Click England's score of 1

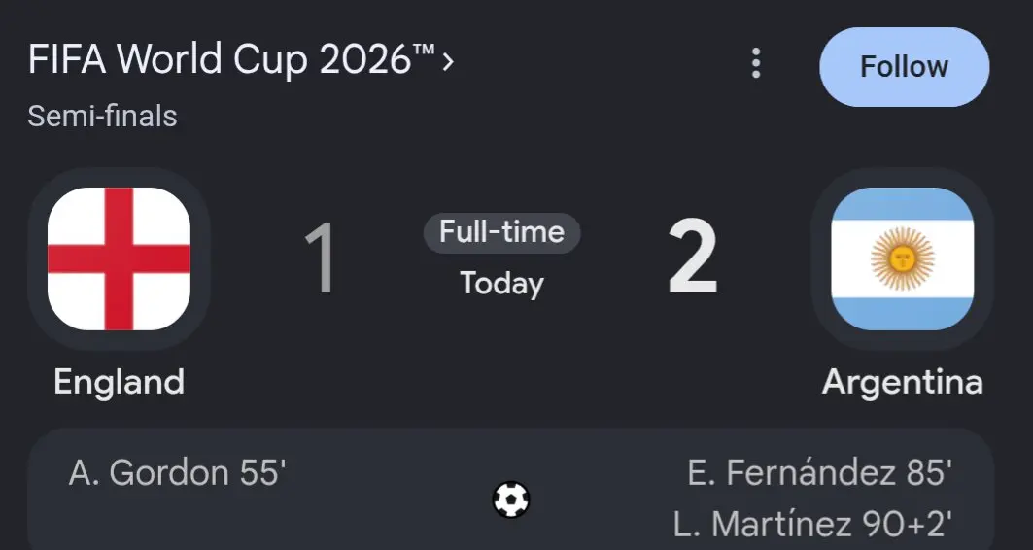click(x=321, y=258)
